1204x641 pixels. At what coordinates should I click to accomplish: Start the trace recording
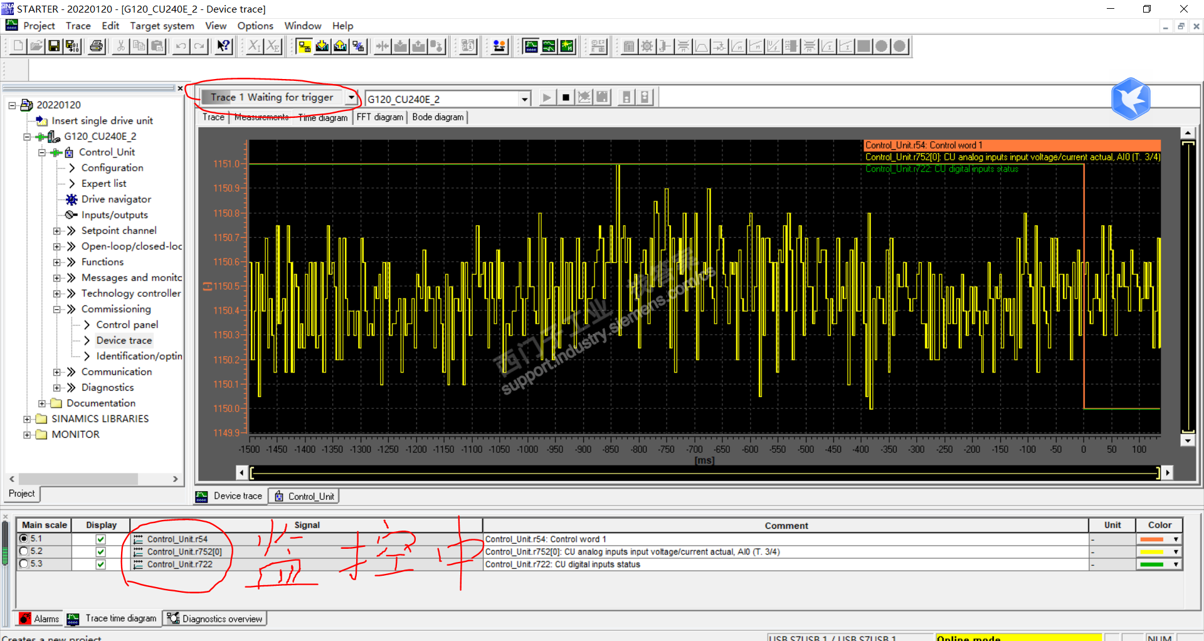(x=547, y=97)
